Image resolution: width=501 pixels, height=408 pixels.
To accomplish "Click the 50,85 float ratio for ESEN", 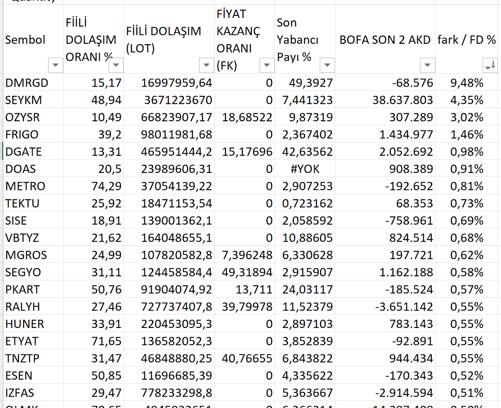I will (x=94, y=375).
